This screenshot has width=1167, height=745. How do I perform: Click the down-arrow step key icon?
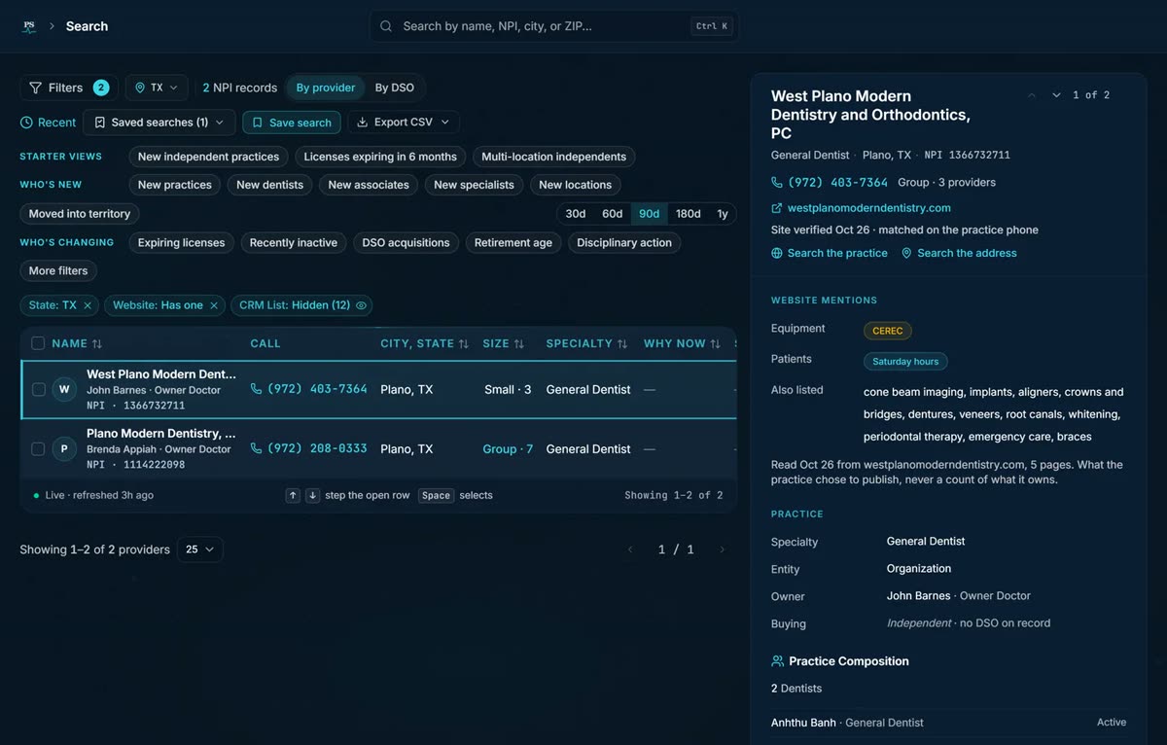point(312,495)
